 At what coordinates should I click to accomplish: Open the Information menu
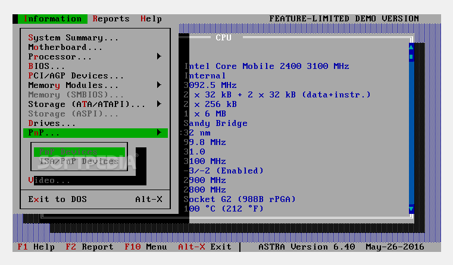[52, 19]
